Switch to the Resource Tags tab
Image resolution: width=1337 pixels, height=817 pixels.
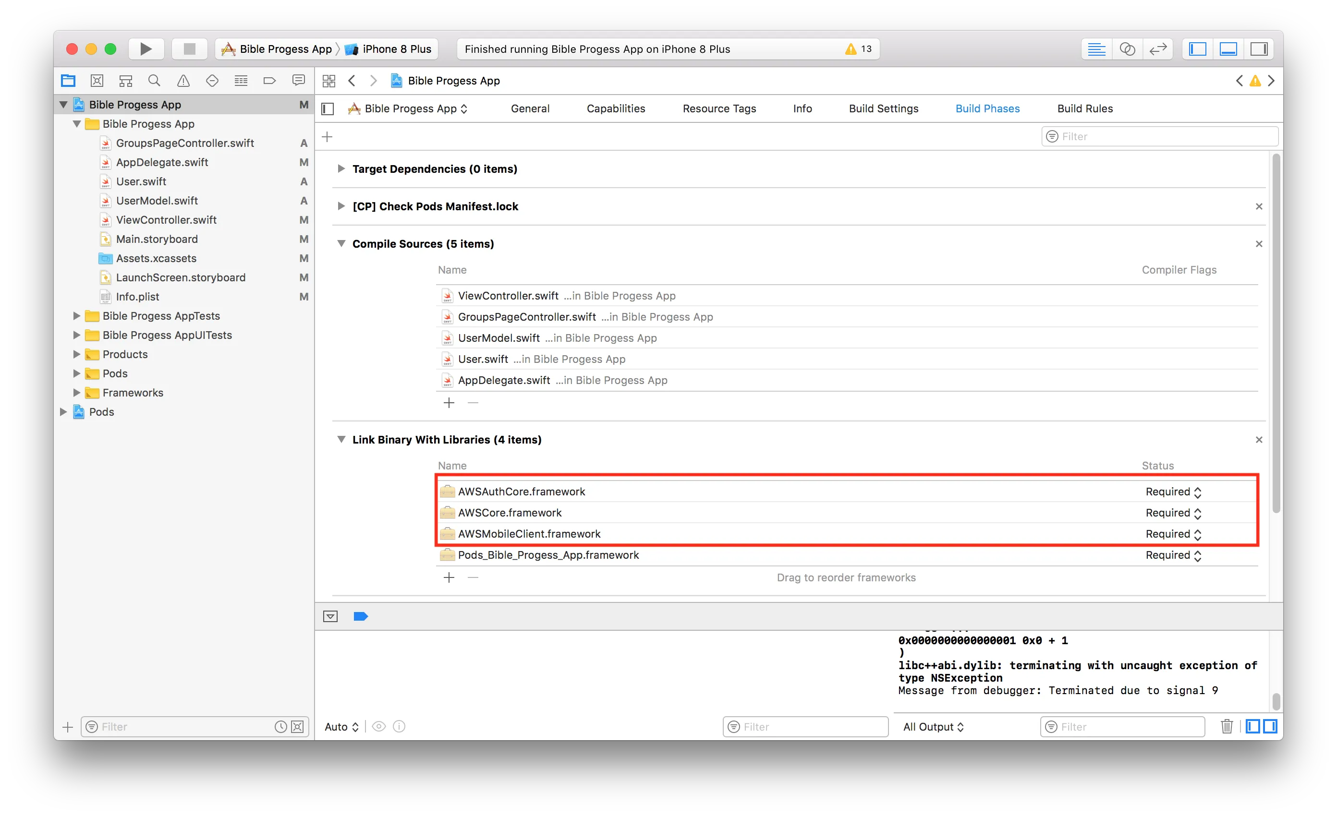(719, 108)
